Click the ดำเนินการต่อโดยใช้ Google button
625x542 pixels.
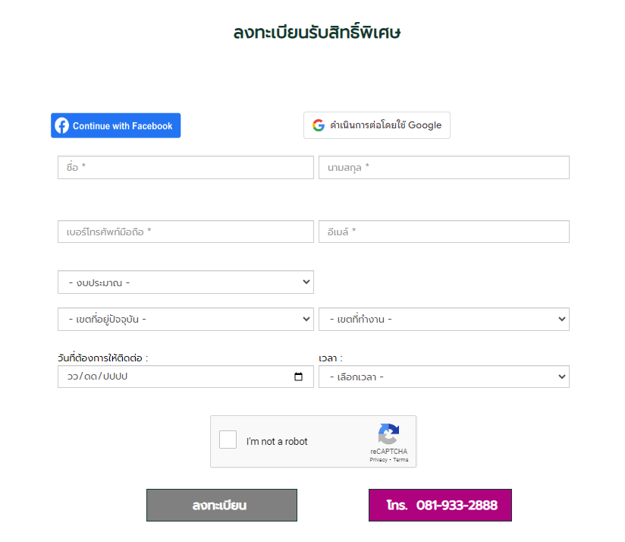click(x=377, y=125)
